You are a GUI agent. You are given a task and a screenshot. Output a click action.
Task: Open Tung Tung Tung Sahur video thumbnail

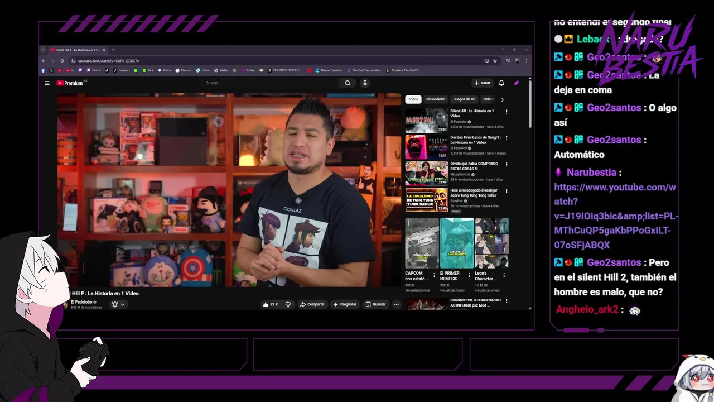tap(427, 200)
